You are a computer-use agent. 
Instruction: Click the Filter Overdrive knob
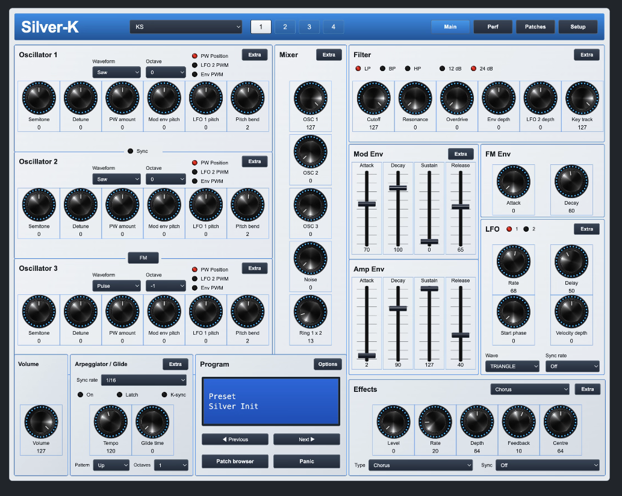point(457,98)
